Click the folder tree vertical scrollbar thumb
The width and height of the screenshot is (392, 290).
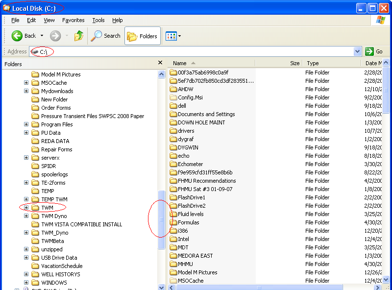click(162, 219)
